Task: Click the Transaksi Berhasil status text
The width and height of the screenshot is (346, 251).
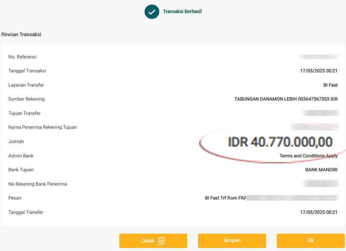Action: [x=182, y=11]
